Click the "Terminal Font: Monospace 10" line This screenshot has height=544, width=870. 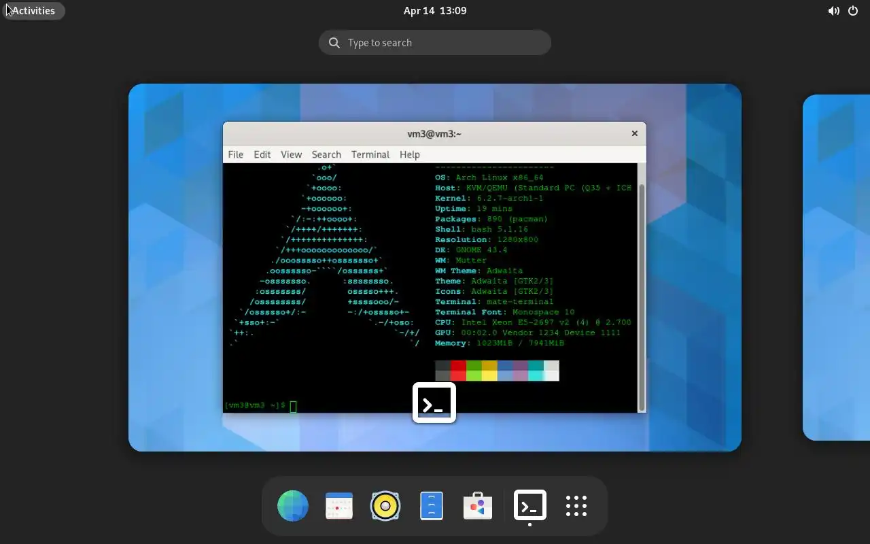coord(505,312)
